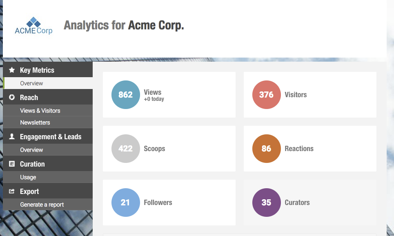Click the Engagement & Leads person icon
The width and height of the screenshot is (394, 236).
tap(12, 136)
